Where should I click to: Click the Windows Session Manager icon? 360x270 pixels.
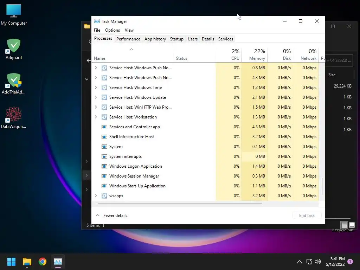104,176
